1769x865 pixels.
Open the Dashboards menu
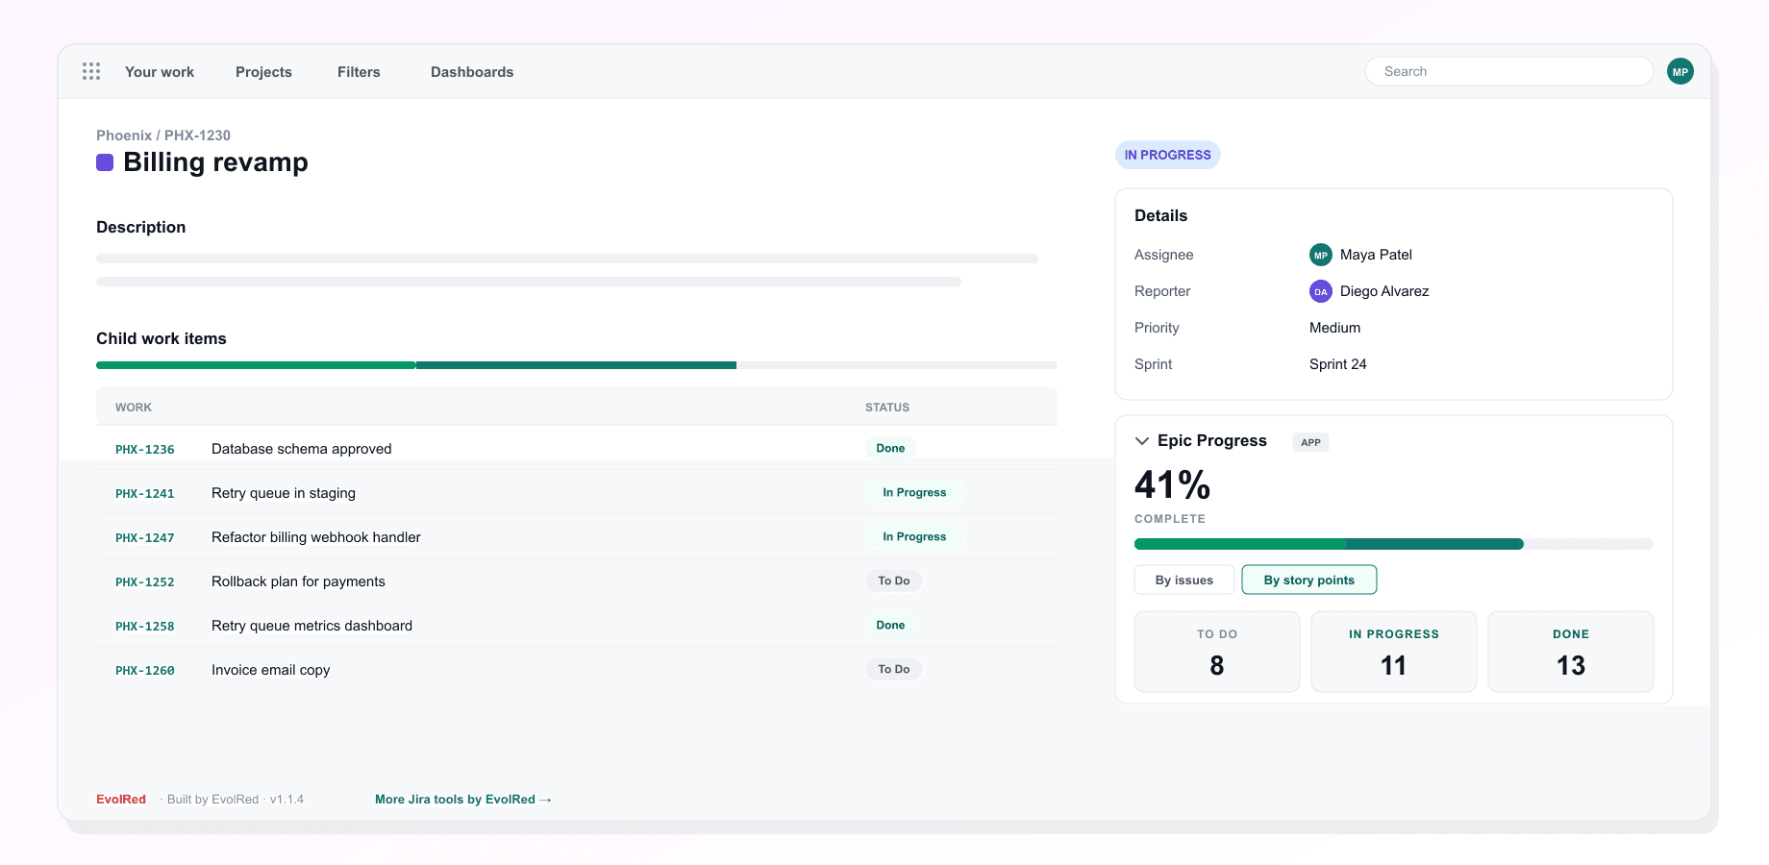(x=472, y=72)
